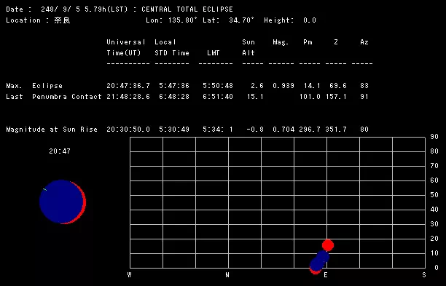Click the Location 奈良 text
The height and width of the screenshot is (286, 446).
point(38,20)
